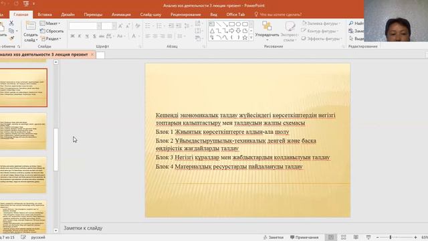428x241 pixels.
Task: Open the change case Aa dropdown
Action: point(120,36)
